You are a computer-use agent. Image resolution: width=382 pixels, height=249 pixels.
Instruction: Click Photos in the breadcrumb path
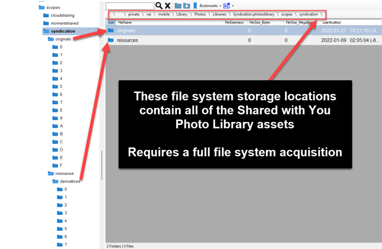(200, 14)
